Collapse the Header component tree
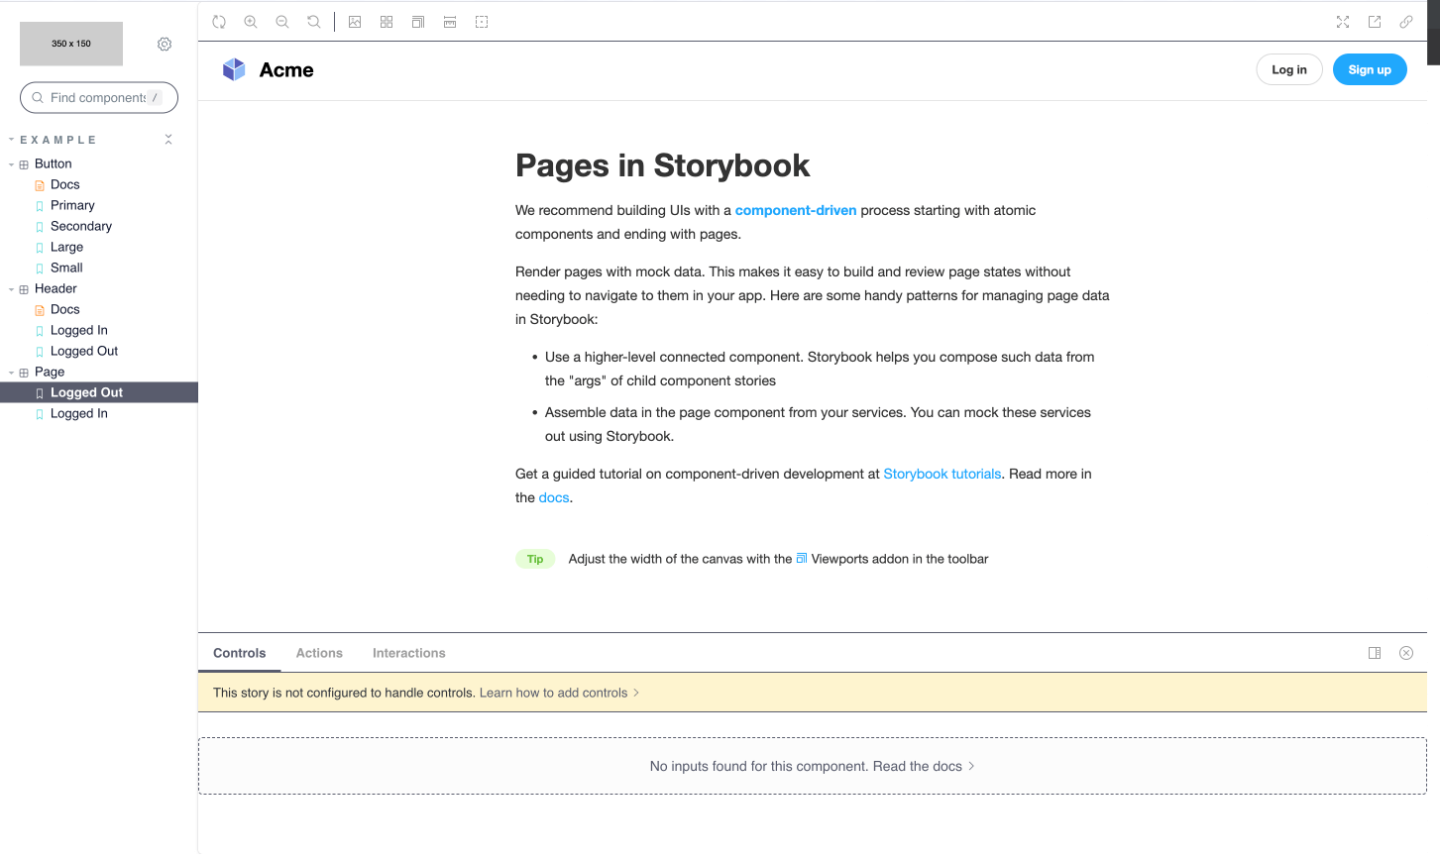The image size is (1440, 860). (11, 288)
